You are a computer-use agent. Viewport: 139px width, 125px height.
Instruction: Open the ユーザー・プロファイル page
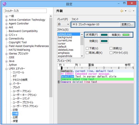[23, 102]
